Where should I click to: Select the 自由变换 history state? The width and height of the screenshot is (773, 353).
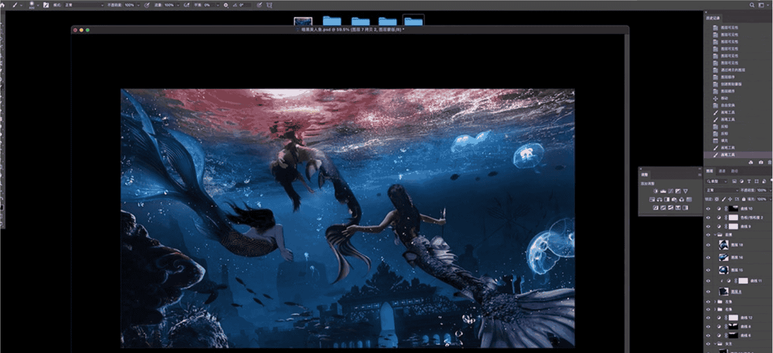click(727, 105)
